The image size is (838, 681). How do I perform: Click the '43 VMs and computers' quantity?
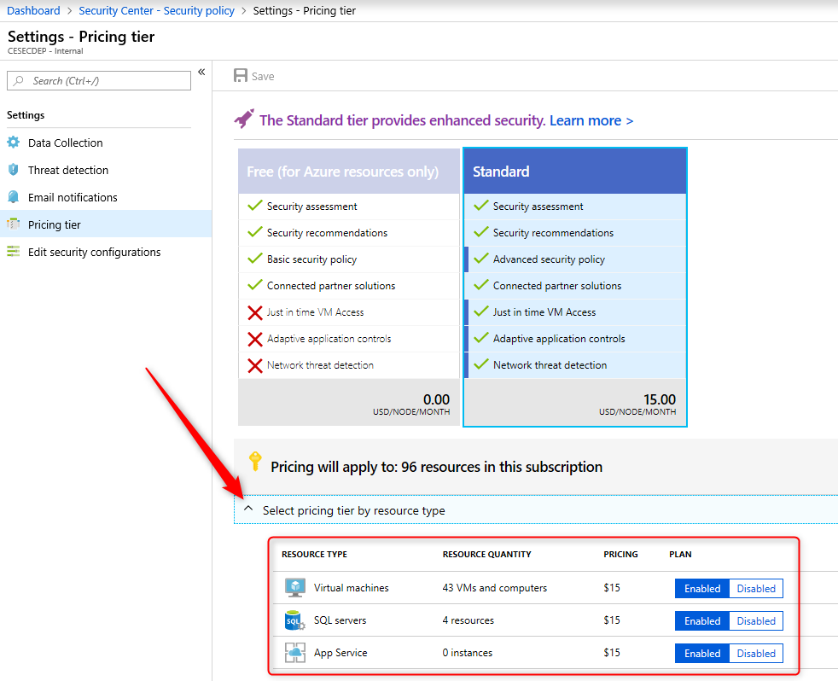[x=495, y=587]
